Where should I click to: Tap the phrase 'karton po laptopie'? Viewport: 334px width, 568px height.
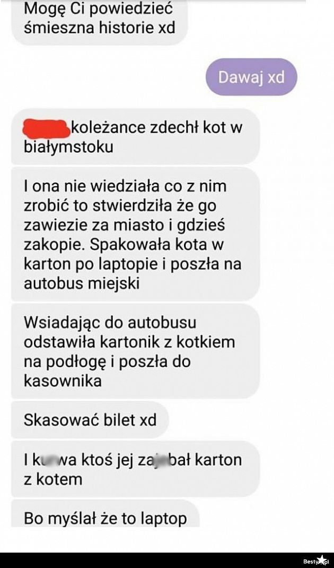pyautogui.click(x=91, y=264)
